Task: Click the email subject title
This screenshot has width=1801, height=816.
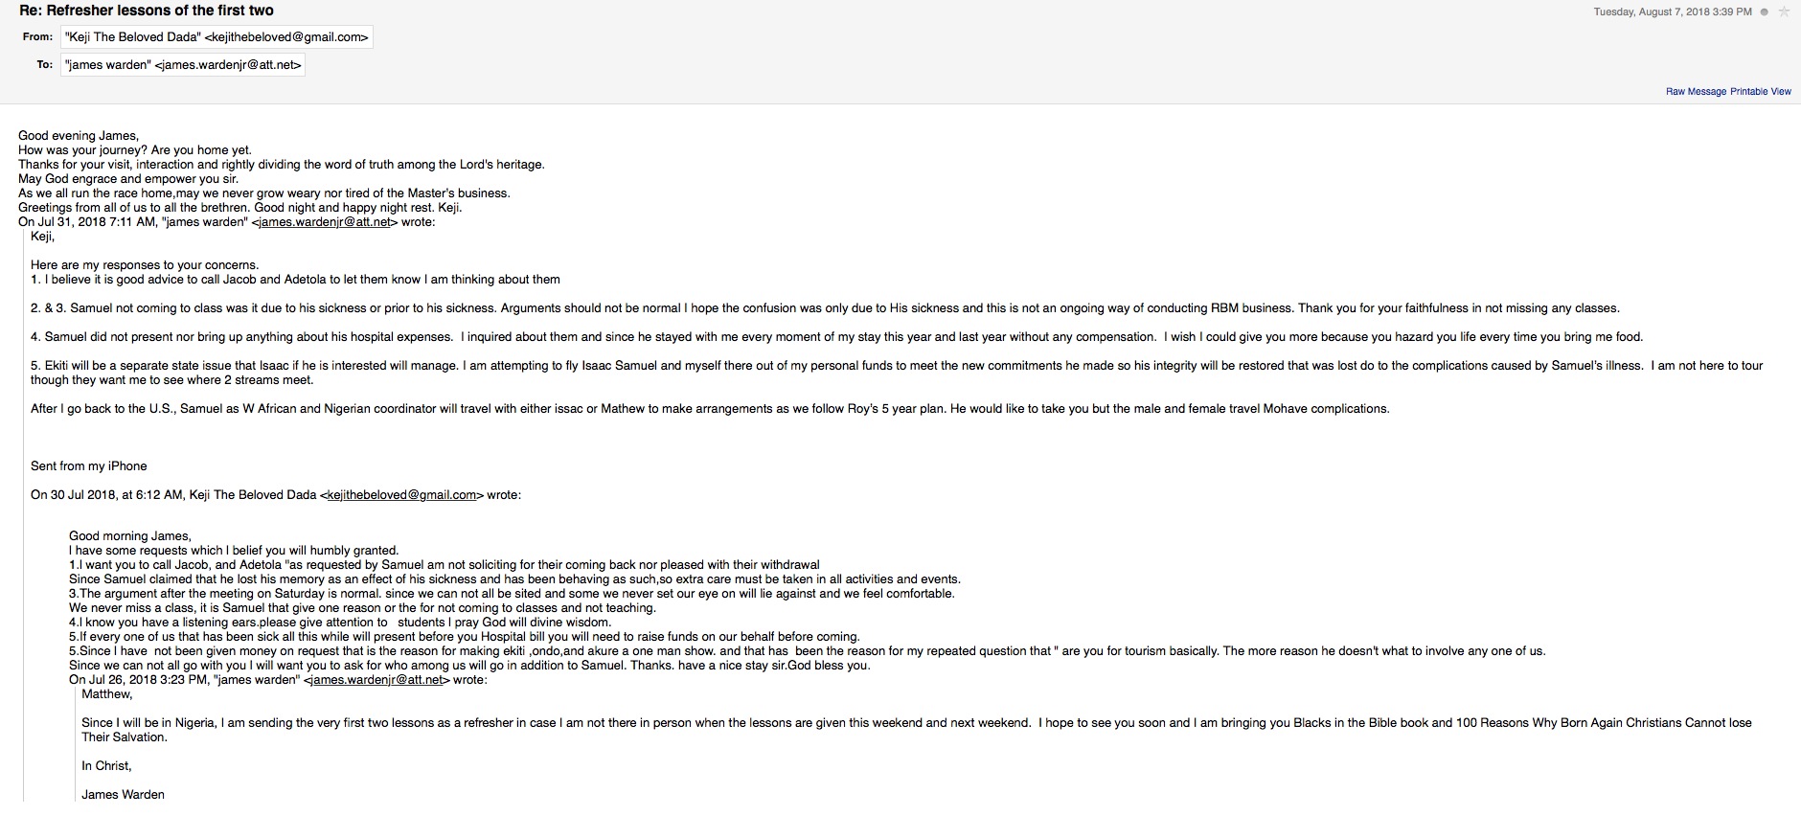Action: click(147, 11)
